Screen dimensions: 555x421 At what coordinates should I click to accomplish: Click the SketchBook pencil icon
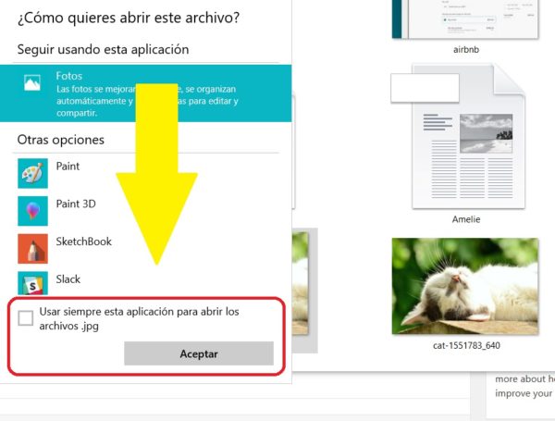[32, 249]
